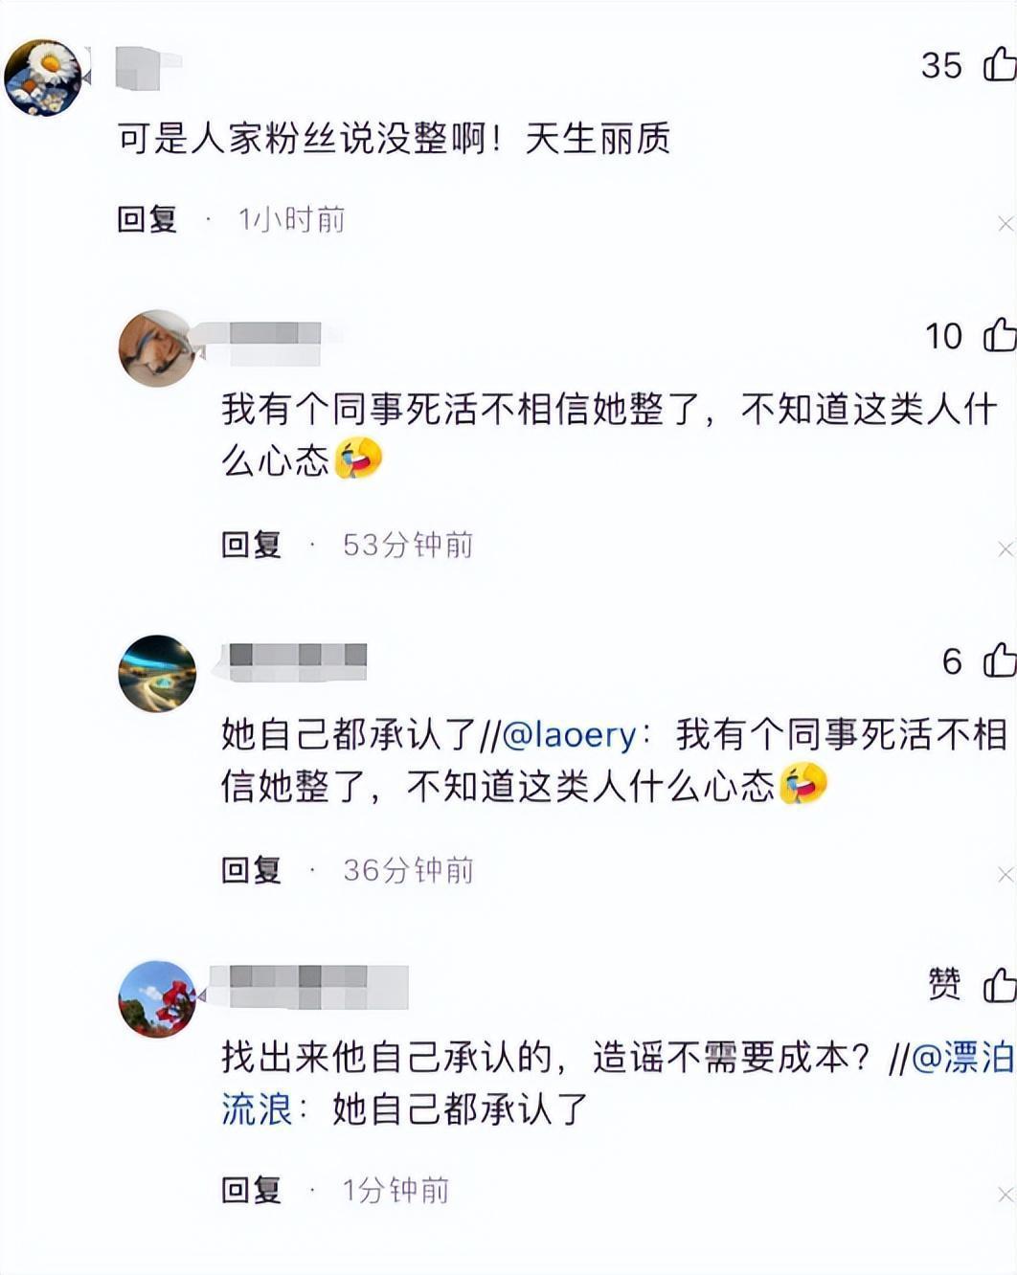Like the comment with 10 likes
The height and width of the screenshot is (1275, 1017).
[x=1000, y=335]
